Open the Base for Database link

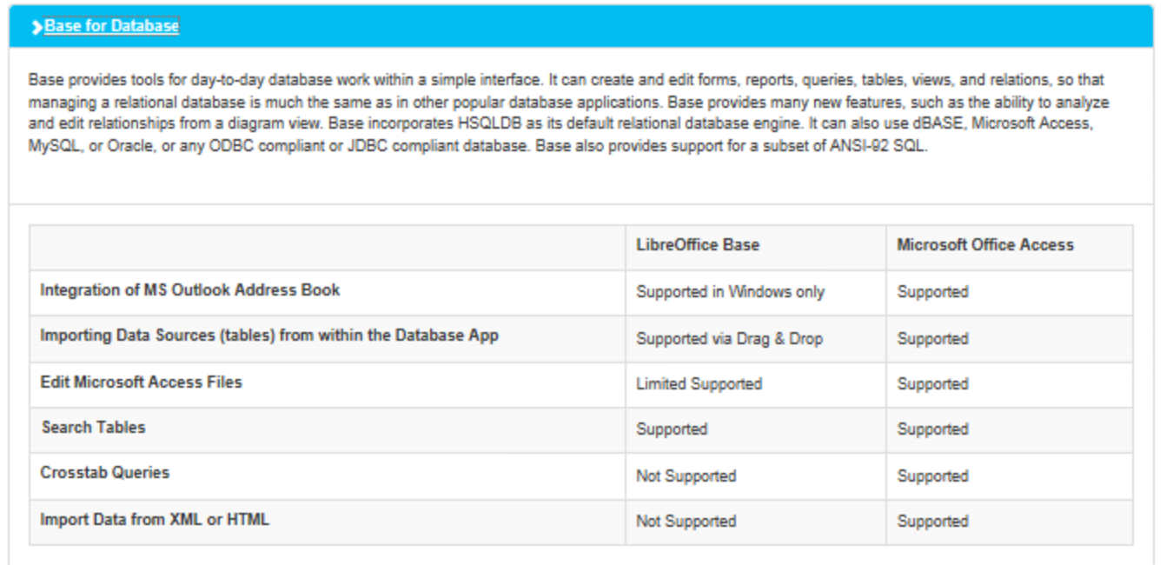[111, 26]
